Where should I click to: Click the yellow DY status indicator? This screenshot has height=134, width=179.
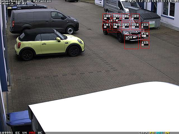(x=168, y=133)
